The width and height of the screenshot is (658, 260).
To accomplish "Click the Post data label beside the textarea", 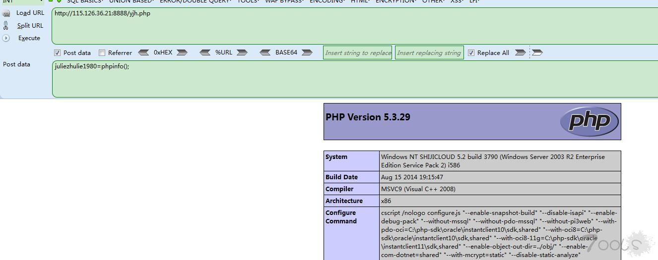I will pos(16,64).
